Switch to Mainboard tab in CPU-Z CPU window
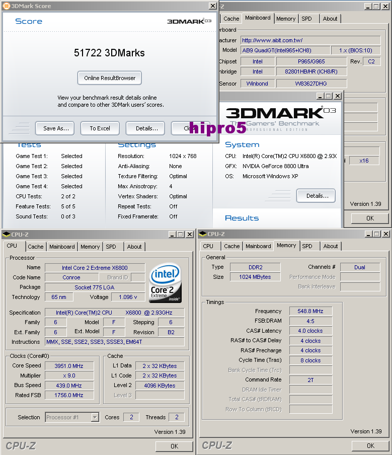The height and width of the screenshot is (455, 392). [x=62, y=247]
